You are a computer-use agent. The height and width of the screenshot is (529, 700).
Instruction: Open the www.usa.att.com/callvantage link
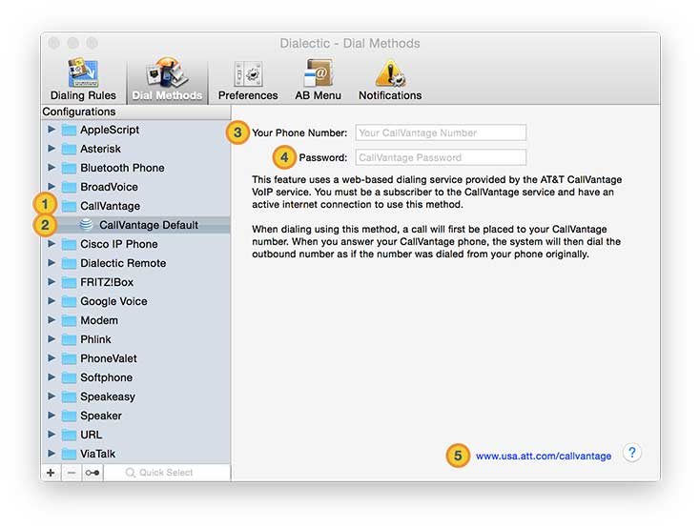[544, 457]
